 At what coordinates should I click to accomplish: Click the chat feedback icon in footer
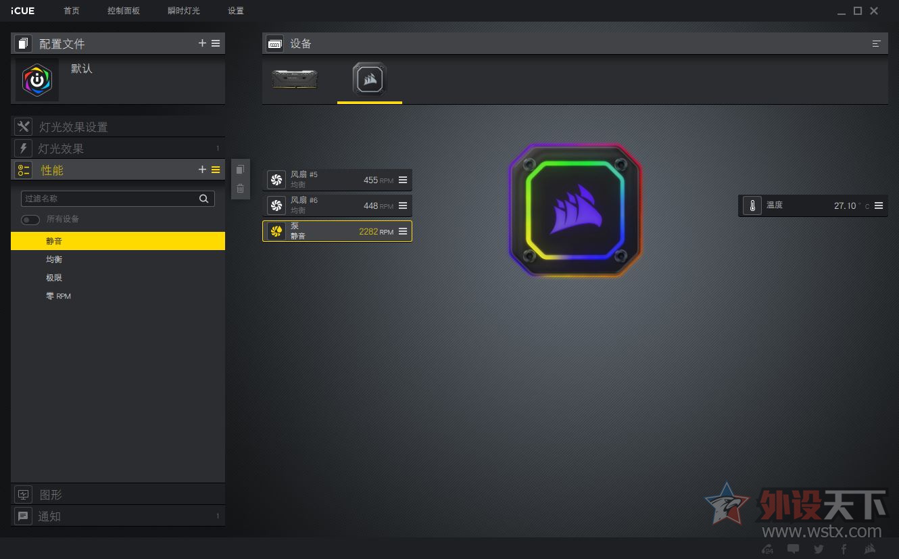click(793, 549)
